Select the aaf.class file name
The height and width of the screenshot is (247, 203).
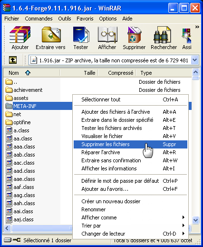point(24,187)
